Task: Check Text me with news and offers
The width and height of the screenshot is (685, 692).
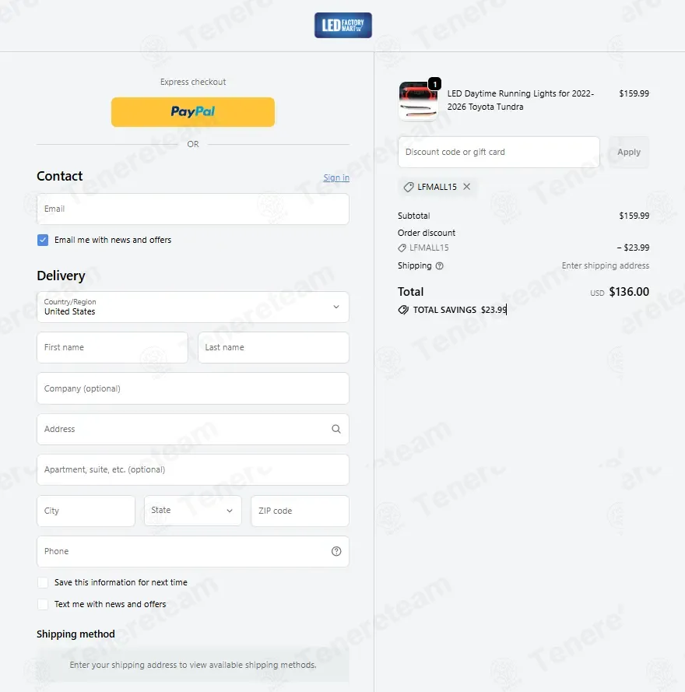Action: [x=43, y=604]
